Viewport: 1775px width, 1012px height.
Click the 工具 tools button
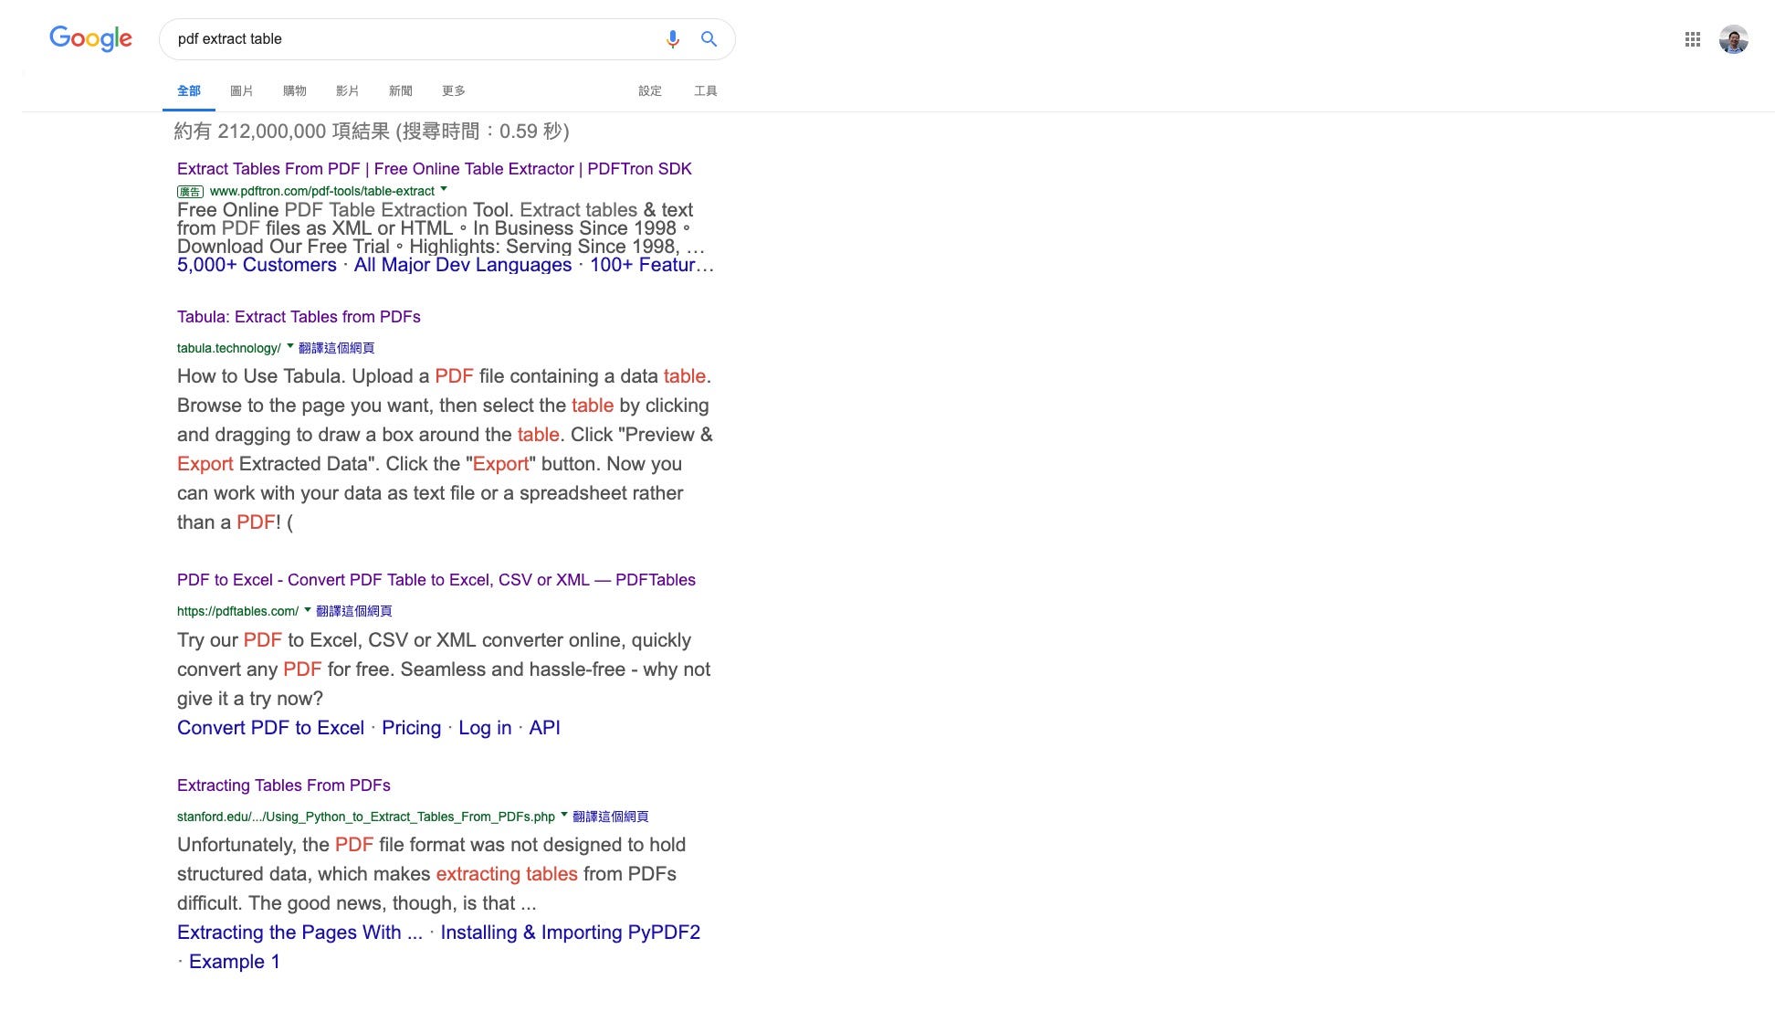point(705,90)
